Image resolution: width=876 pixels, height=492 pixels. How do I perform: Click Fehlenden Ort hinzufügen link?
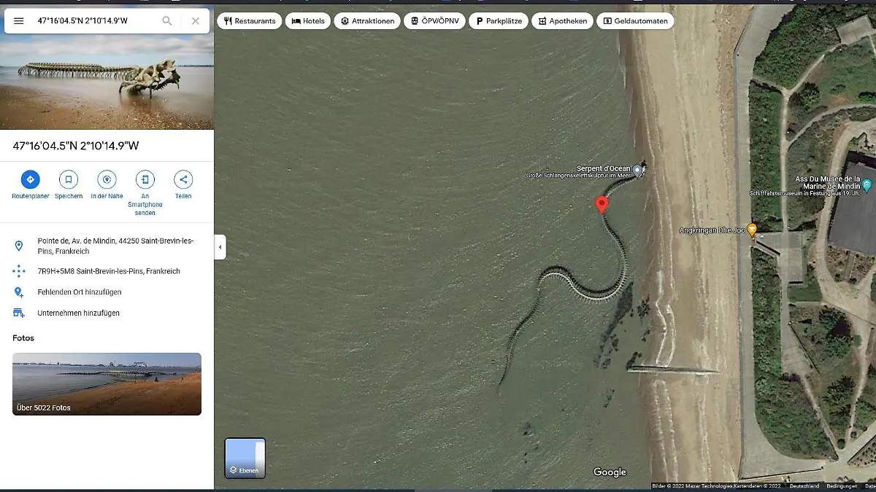79,292
